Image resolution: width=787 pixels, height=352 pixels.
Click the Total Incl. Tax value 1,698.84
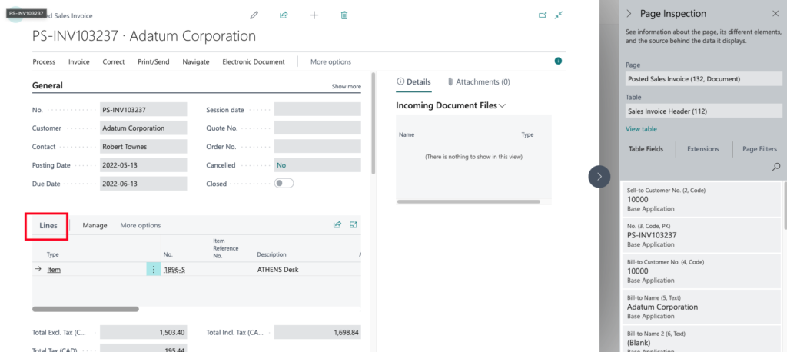click(317, 333)
